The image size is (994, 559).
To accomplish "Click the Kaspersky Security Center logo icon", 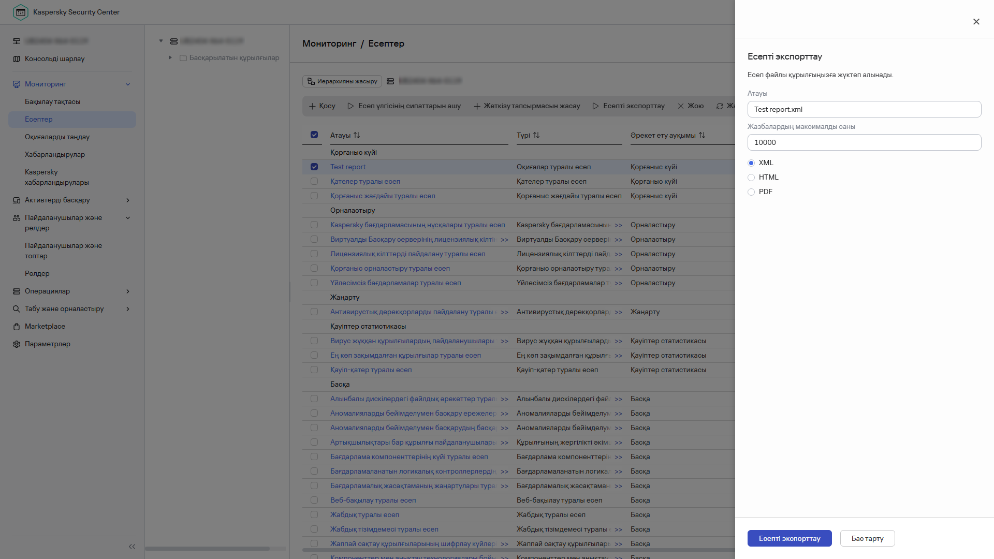I will click(x=20, y=12).
